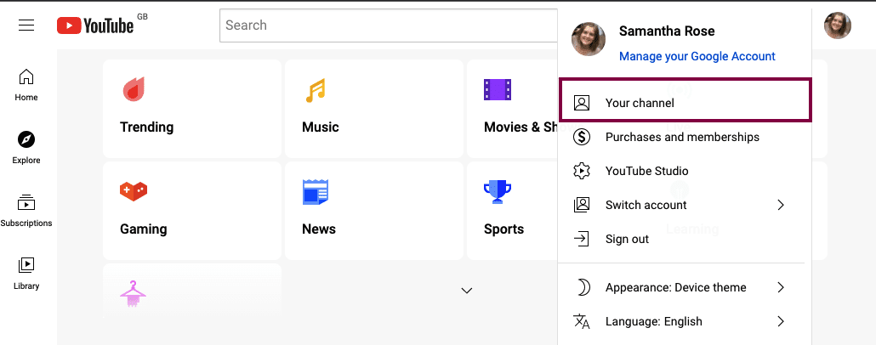Open the Sports category label
The image size is (876, 345).
(x=504, y=229)
